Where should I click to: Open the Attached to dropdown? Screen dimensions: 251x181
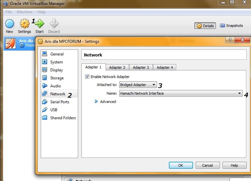(x=138, y=85)
